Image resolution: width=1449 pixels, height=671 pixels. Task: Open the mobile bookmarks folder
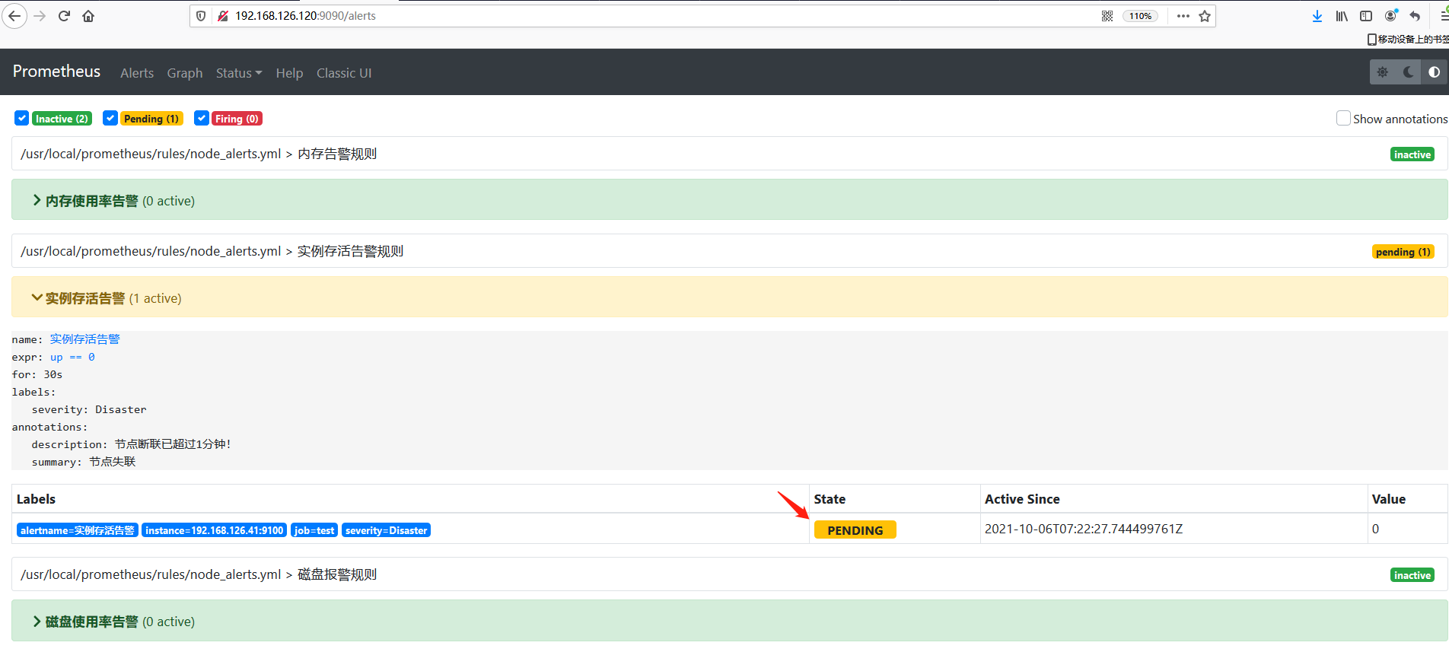pyautogui.click(x=1408, y=39)
